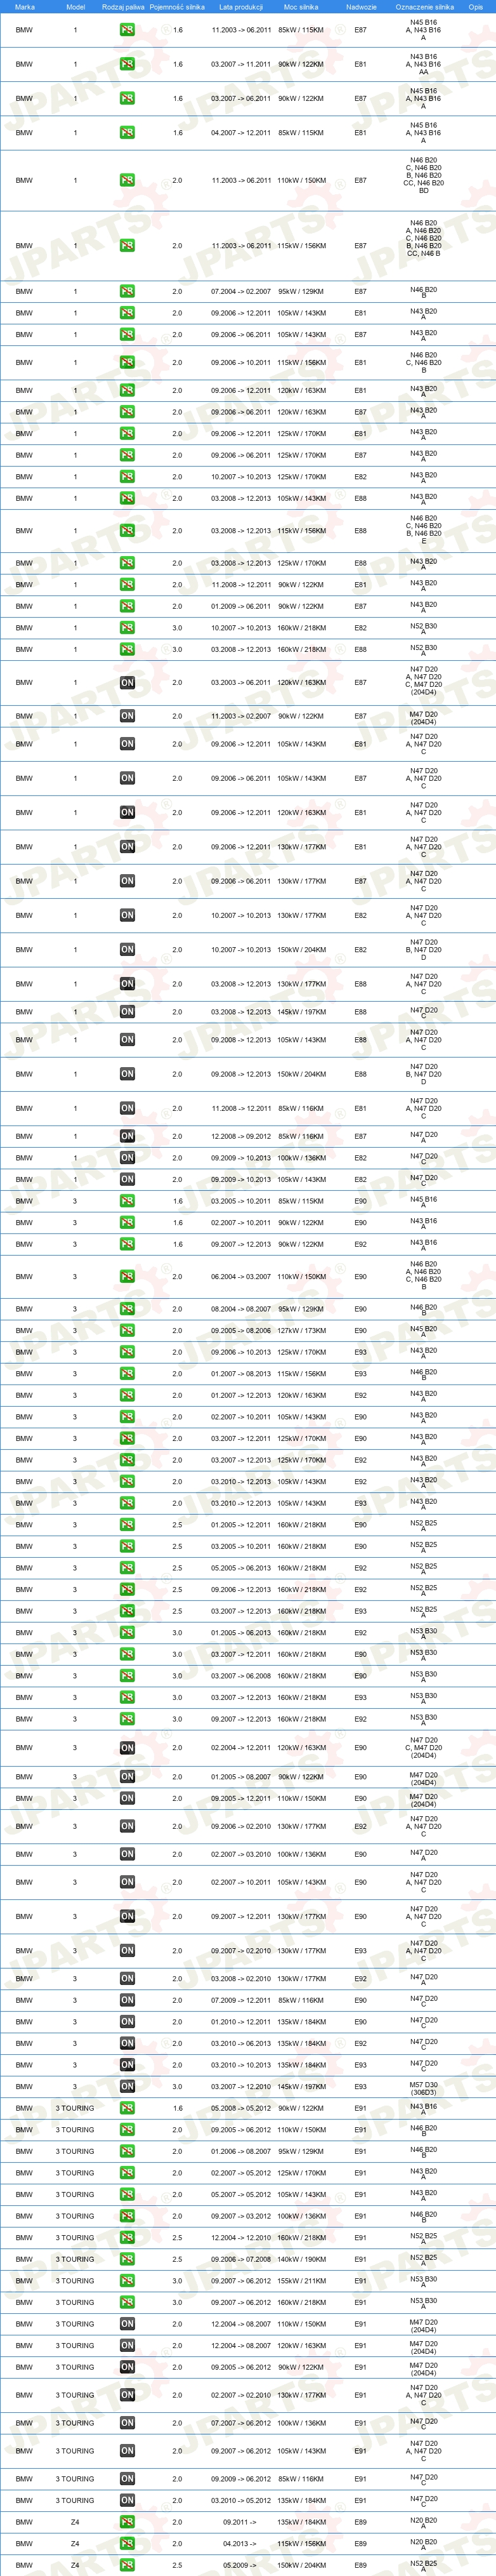Viewport: 496px width, 2576px height.
Task: Click PB icon for BMW 3 85kW / 115KM E90
Action: coord(127,1201)
